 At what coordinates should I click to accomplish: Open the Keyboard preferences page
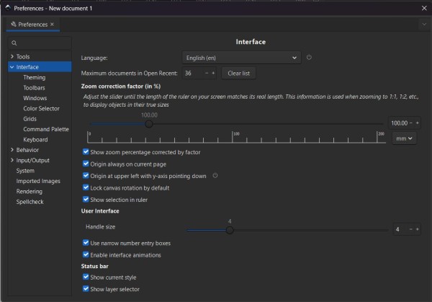[x=35, y=140]
